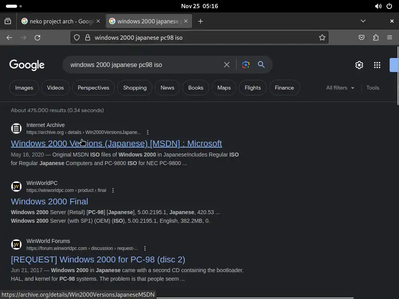Filter results by Books

(x=196, y=88)
